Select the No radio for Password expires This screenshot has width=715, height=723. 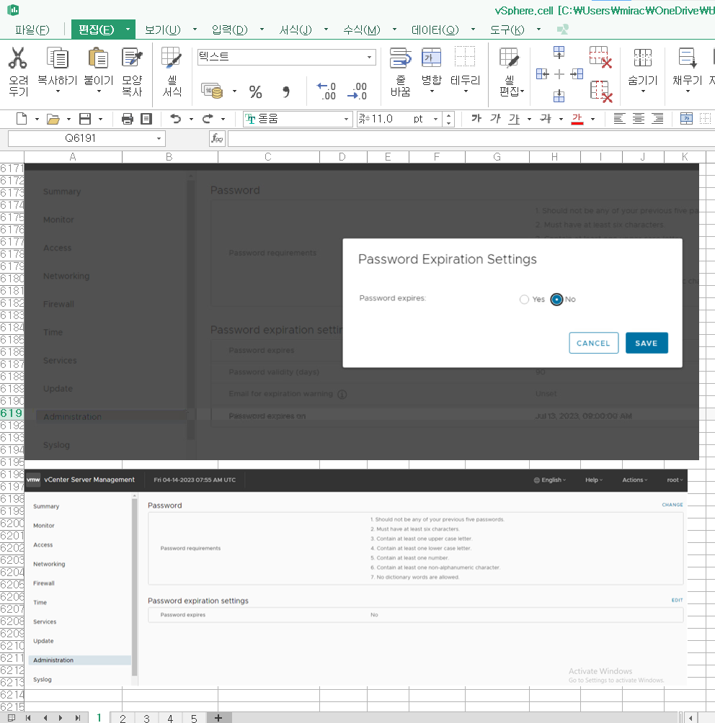click(x=556, y=300)
